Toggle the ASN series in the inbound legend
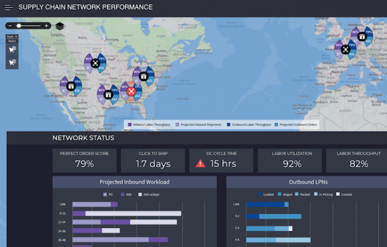 click(126, 195)
